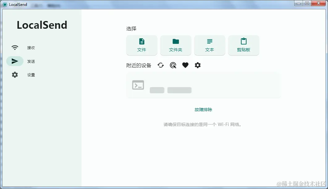Open the 故障排除 troubleshooting link
The image size is (328, 189).
[203, 110]
